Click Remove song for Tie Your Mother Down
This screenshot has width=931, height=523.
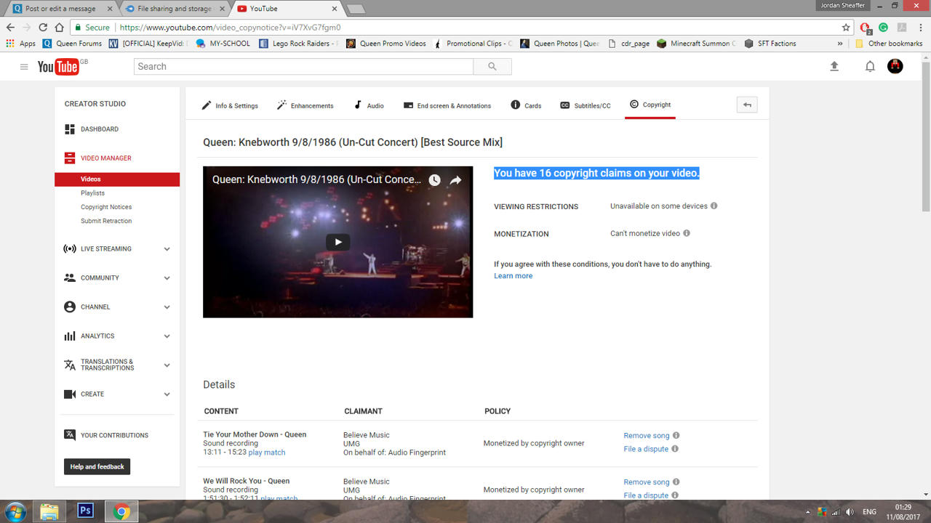(x=647, y=436)
